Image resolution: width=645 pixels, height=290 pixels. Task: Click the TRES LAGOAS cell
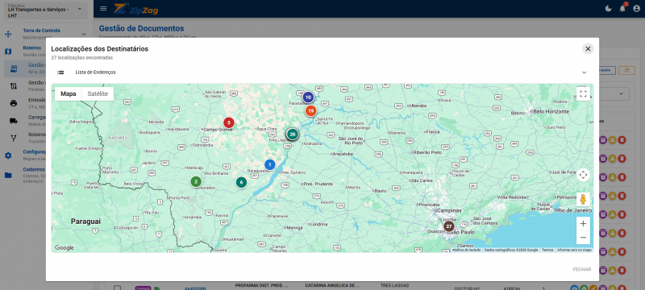[x=394, y=284]
